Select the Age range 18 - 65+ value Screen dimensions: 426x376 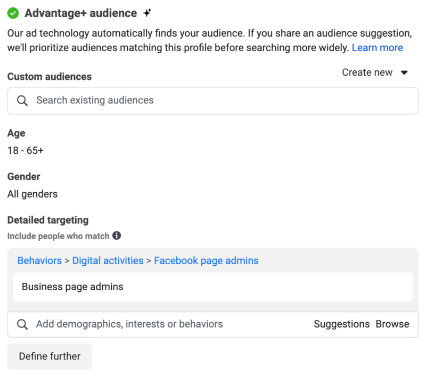point(26,151)
